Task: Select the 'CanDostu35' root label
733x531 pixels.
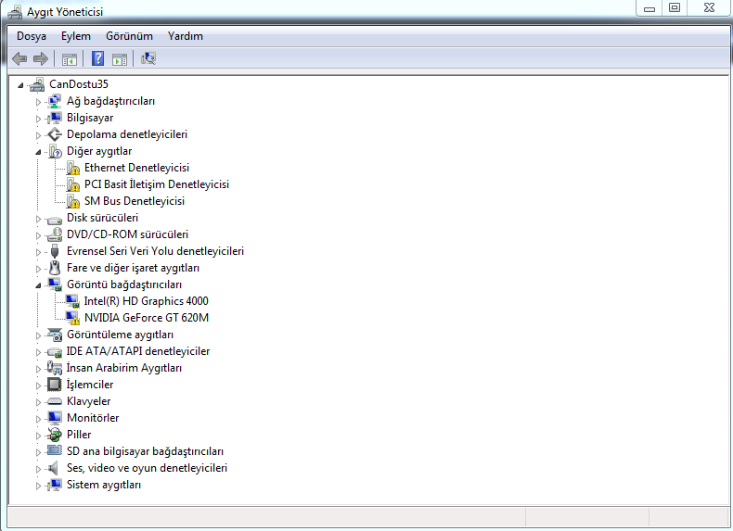Action: (79, 84)
